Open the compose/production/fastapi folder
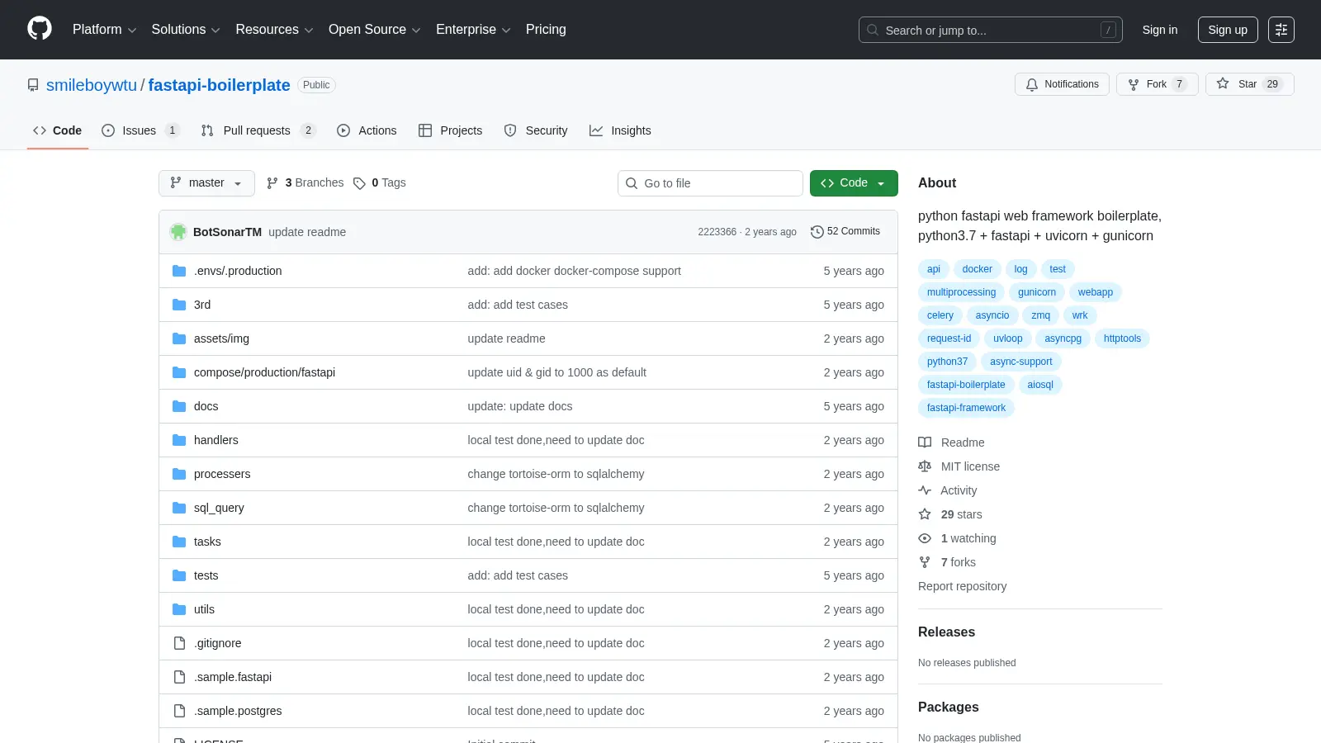Viewport: 1321px width, 743px height. [264, 372]
